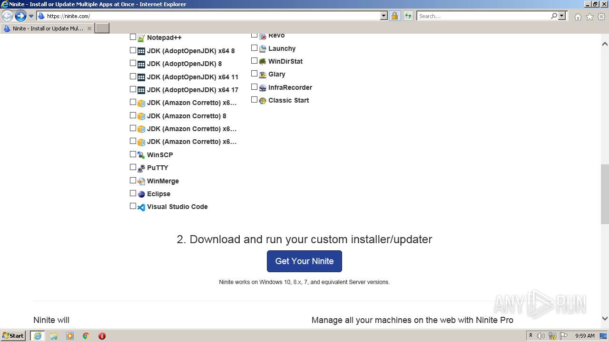Show hidden tray icons arrow

pyautogui.click(x=531, y=335)
